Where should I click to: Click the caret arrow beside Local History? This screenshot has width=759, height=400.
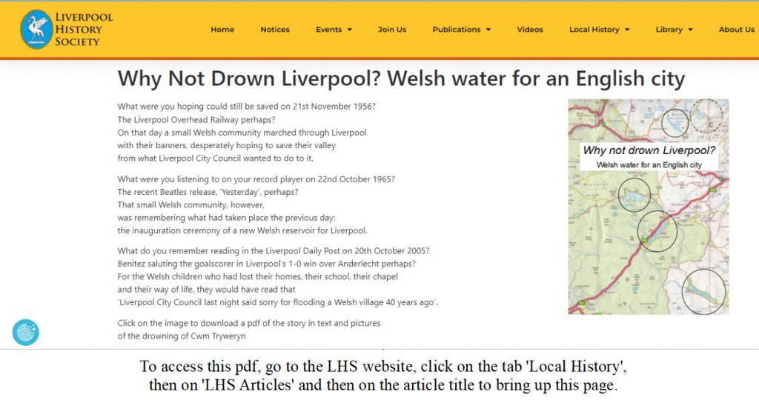627,30
